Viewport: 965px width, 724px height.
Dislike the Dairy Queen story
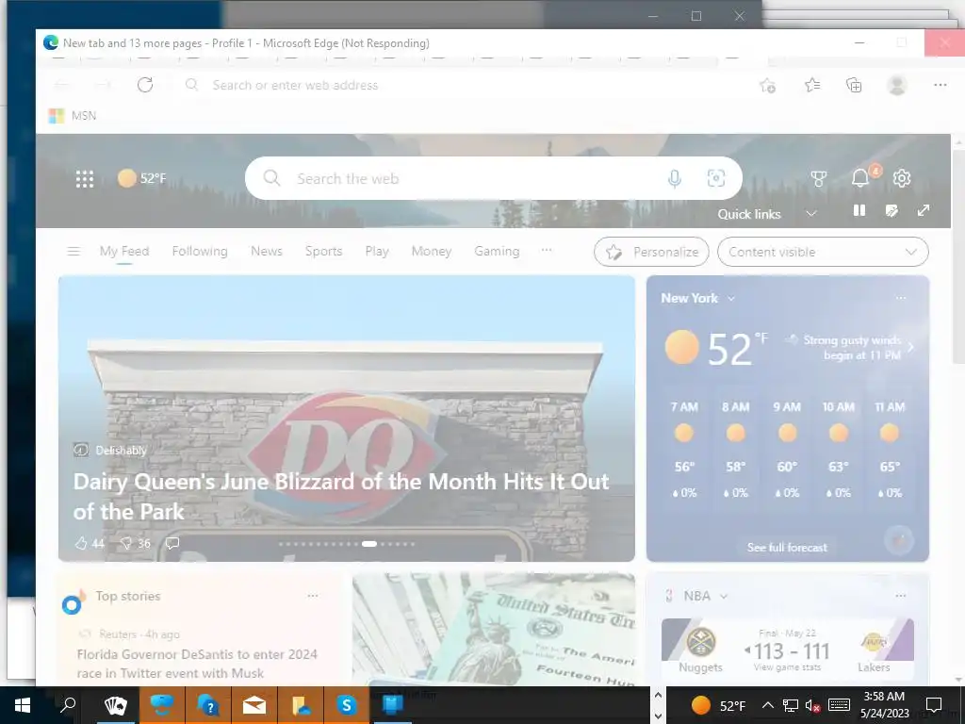(x=135, y=543)
